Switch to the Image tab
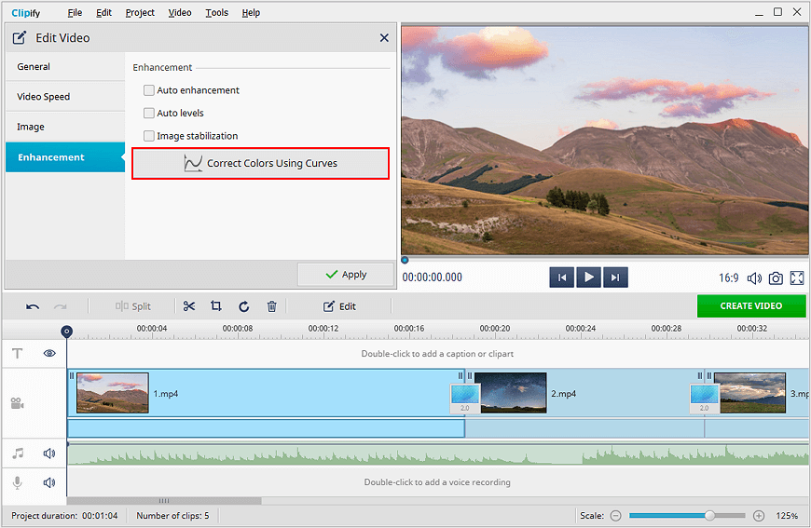Viewport: 811px width, 528px height. click(65, 127)
